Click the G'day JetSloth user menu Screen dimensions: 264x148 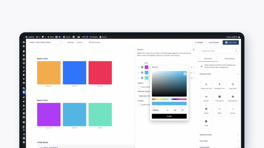click(233, 37)
